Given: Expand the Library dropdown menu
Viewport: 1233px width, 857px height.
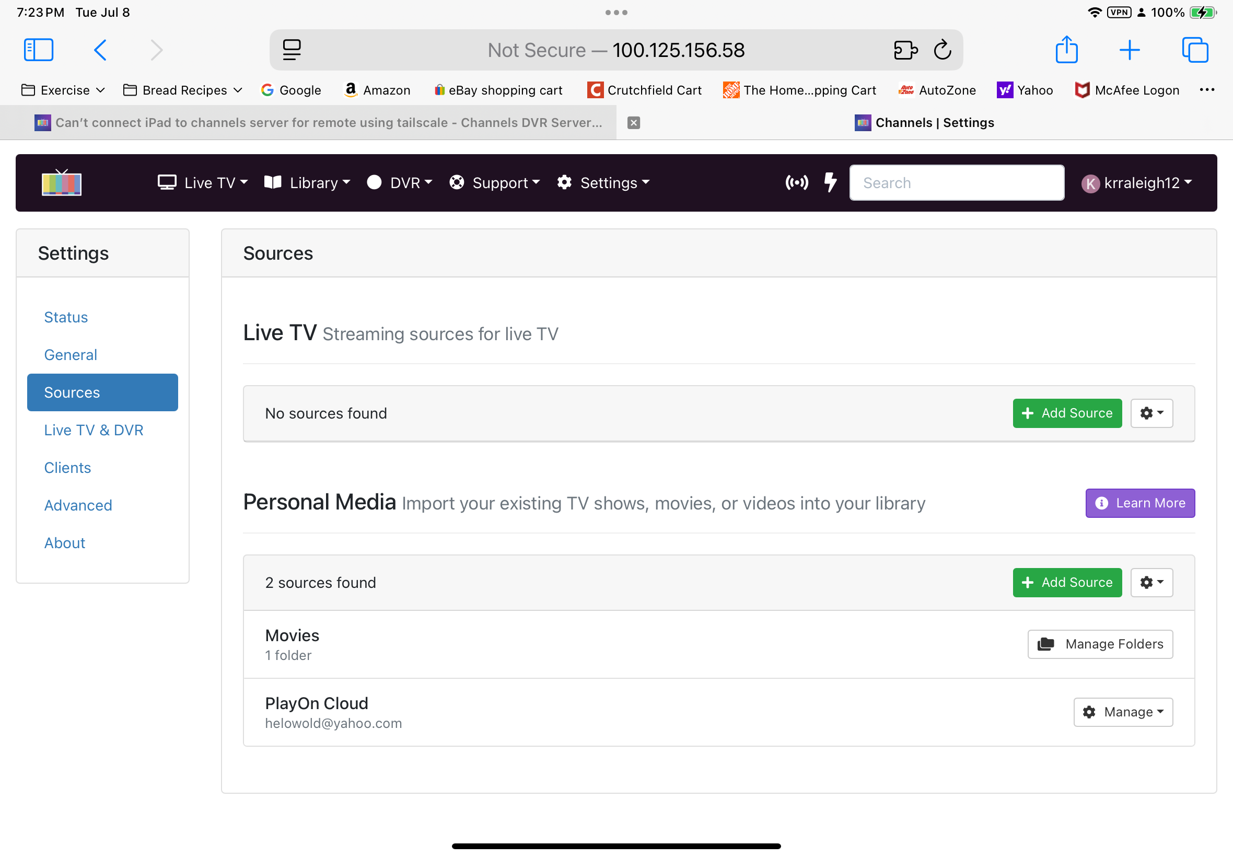Looking at the screenshot, I should (x=308, y=182).
